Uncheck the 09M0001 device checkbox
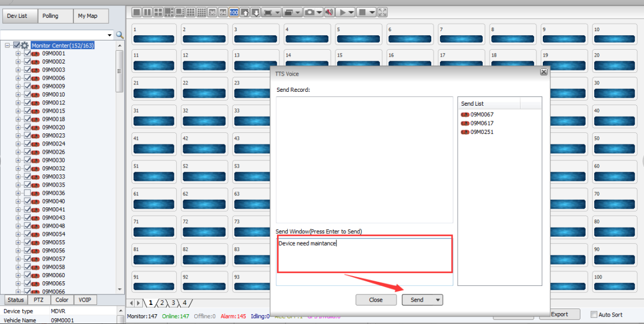Viewport: 644px width, 324px height. (x=27, y=53)
